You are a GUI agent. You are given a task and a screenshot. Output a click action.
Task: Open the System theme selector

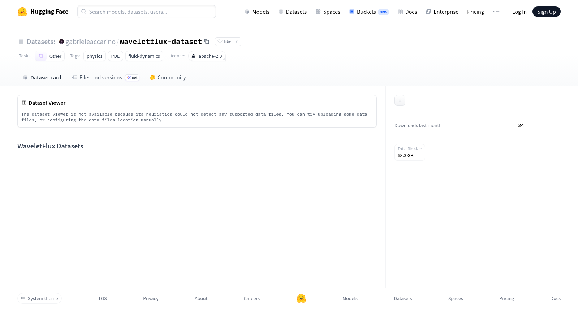point(39,298)
